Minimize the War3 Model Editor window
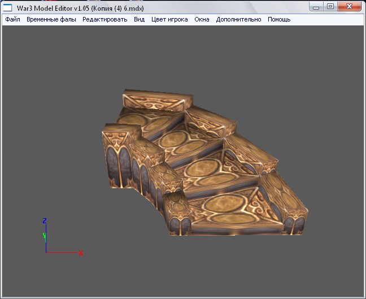 316,7
